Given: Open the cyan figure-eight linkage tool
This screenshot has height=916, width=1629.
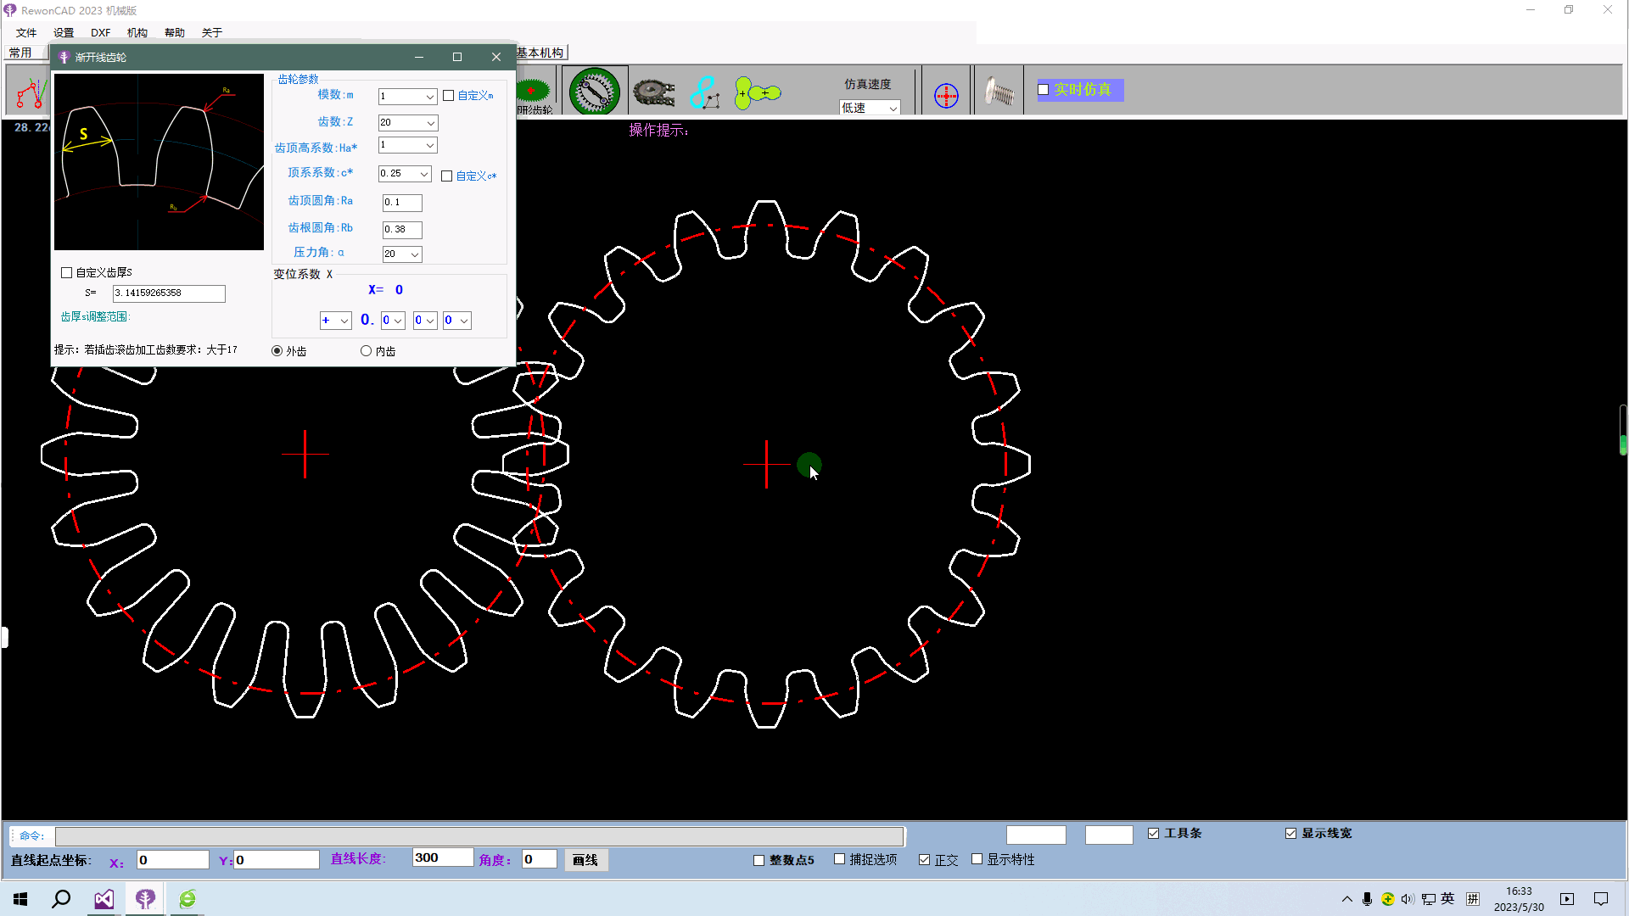Looking at the screenshot, I should click(704, 92).
